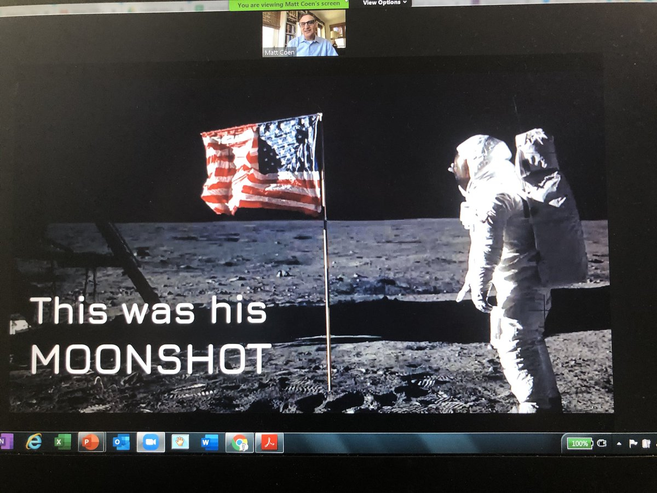Switch to Chrome in the taskbar
The width and height of the screenshot is (657, 493).
tap(240, 443)
